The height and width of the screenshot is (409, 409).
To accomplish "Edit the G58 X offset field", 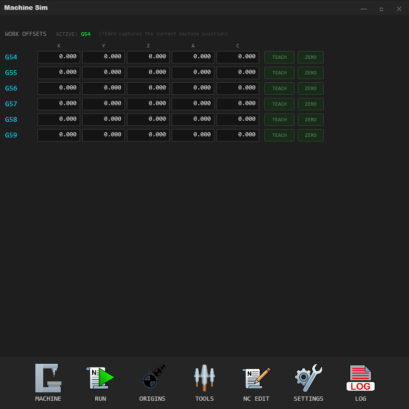I will pyautogui.click(x=59, y=120).
